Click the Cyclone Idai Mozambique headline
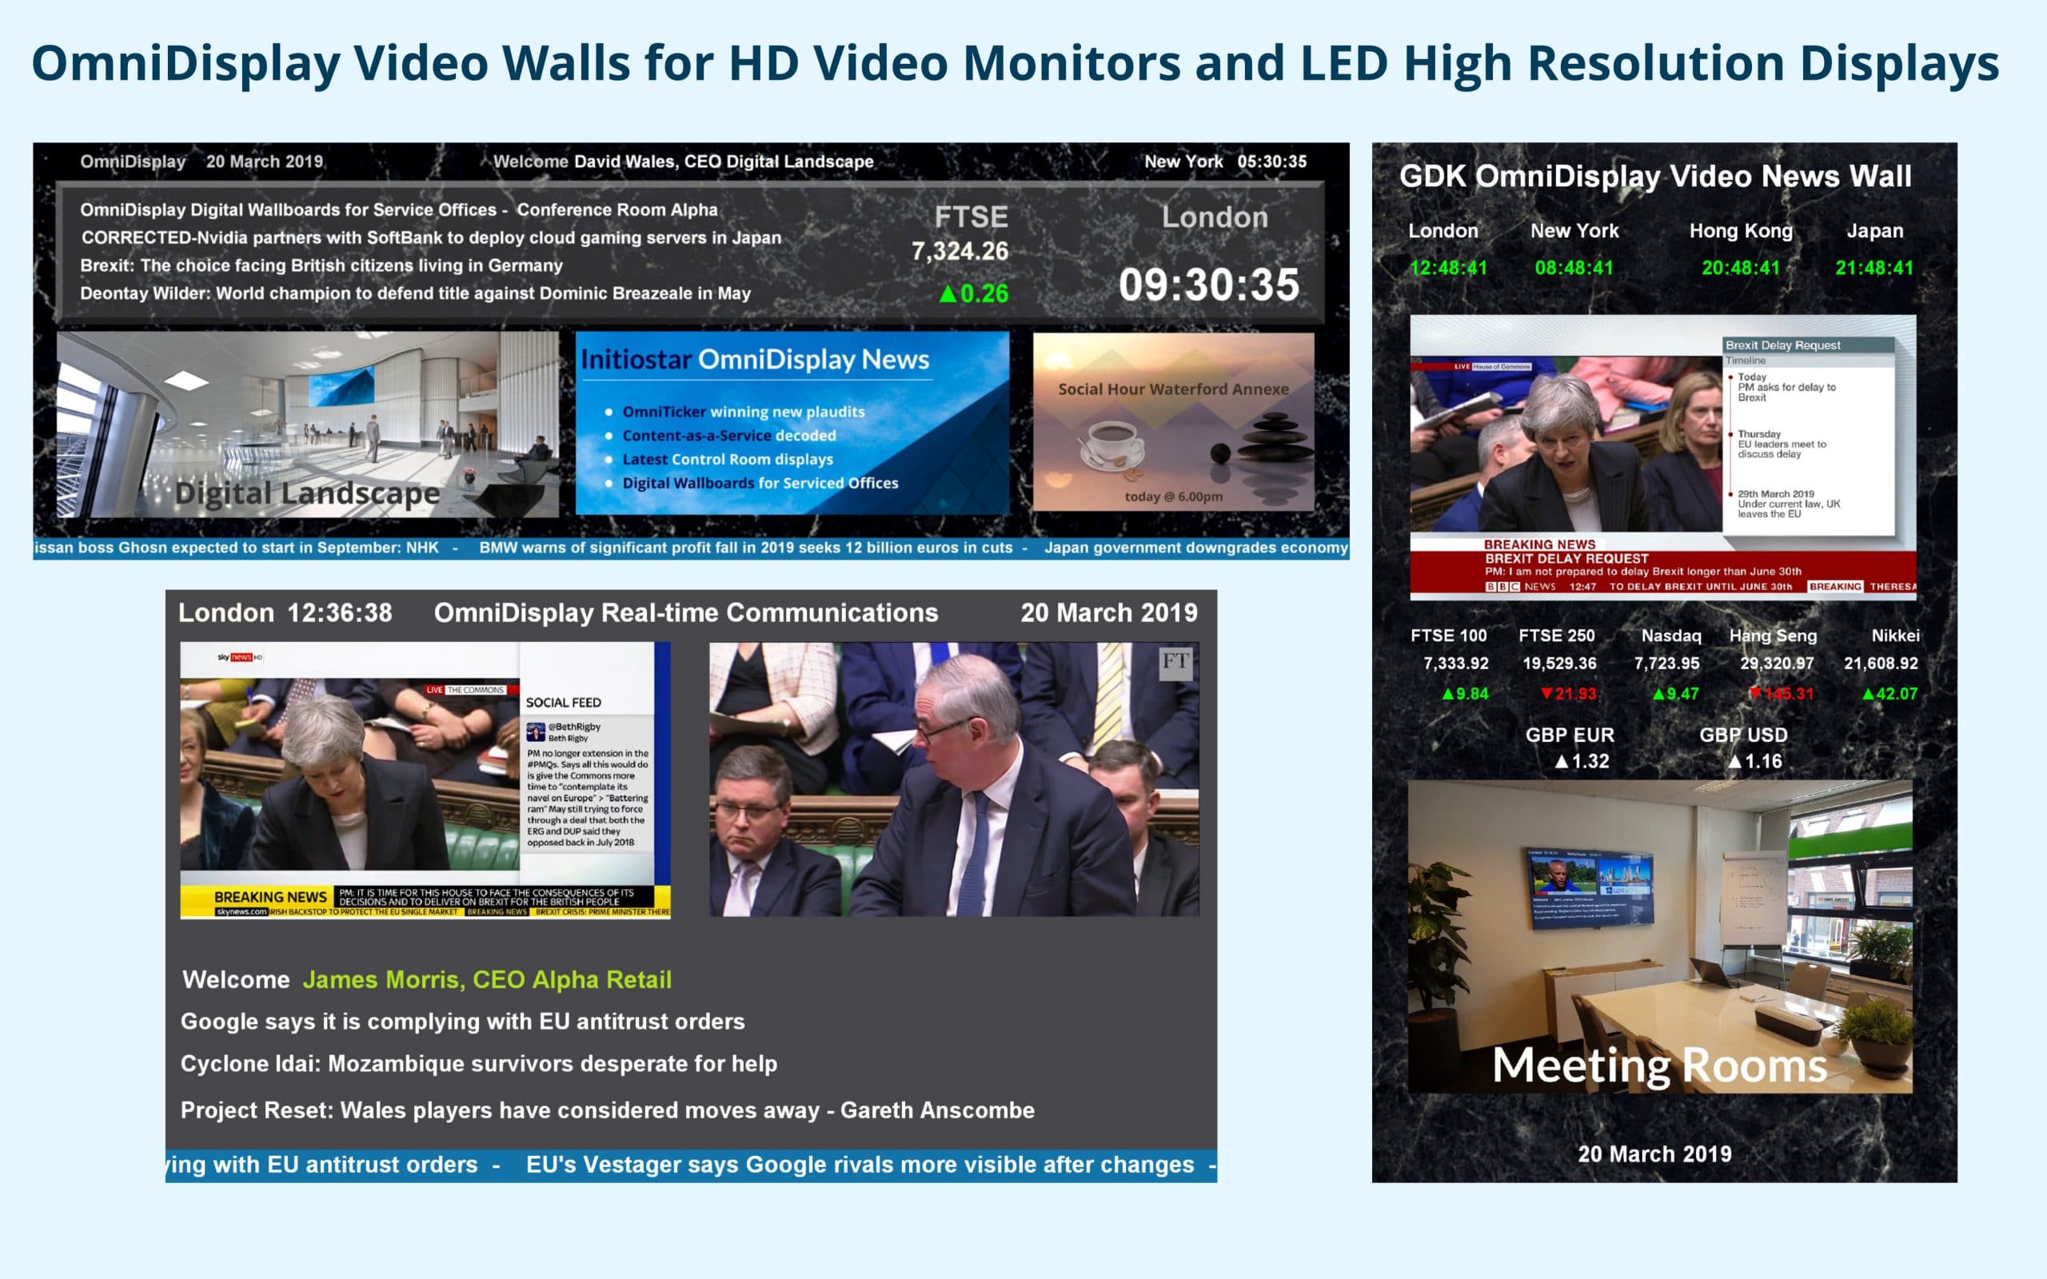2047x1279 pixels. 480,1064
